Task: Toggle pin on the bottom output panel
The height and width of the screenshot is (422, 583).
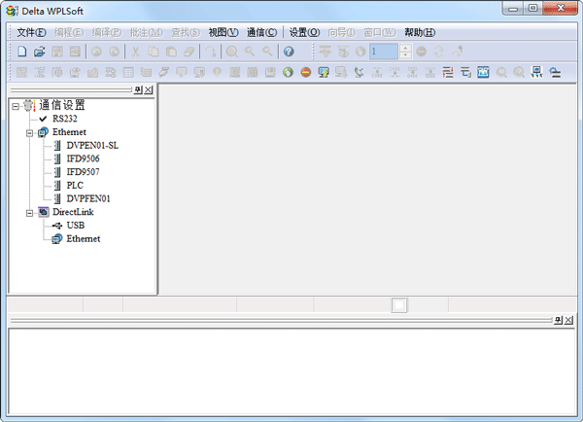Action: click(x=559, y=320)
